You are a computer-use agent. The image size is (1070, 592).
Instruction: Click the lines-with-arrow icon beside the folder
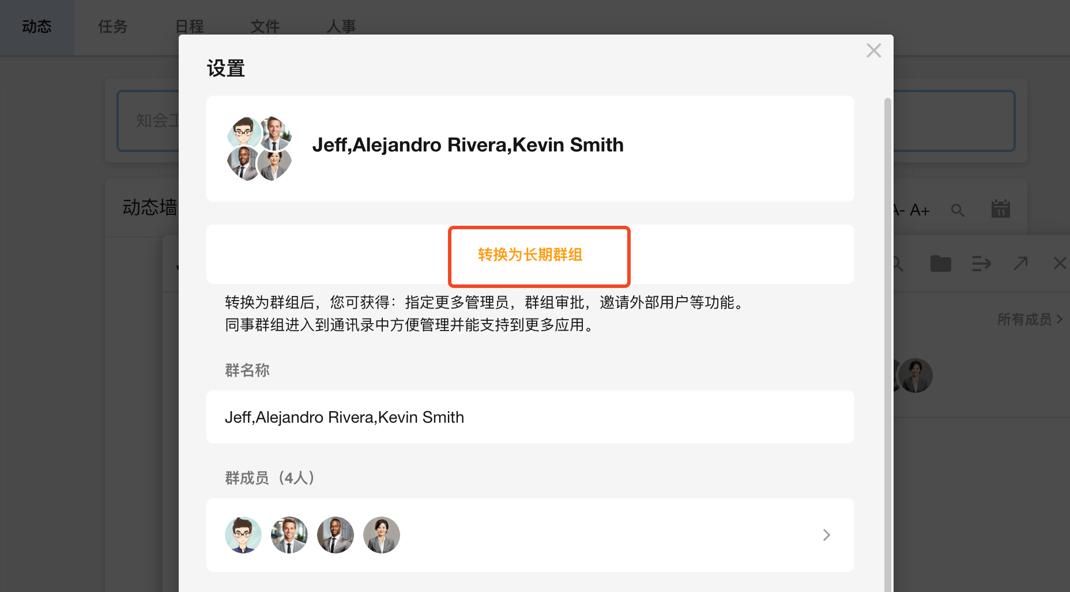pos(981,264)
